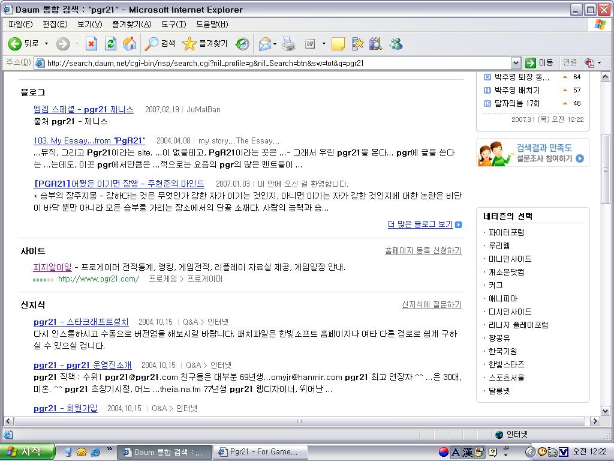Expand the quick launch overflow chevron
The width and height of the screenshot is (614, 461).
click(x=109, y=449)
